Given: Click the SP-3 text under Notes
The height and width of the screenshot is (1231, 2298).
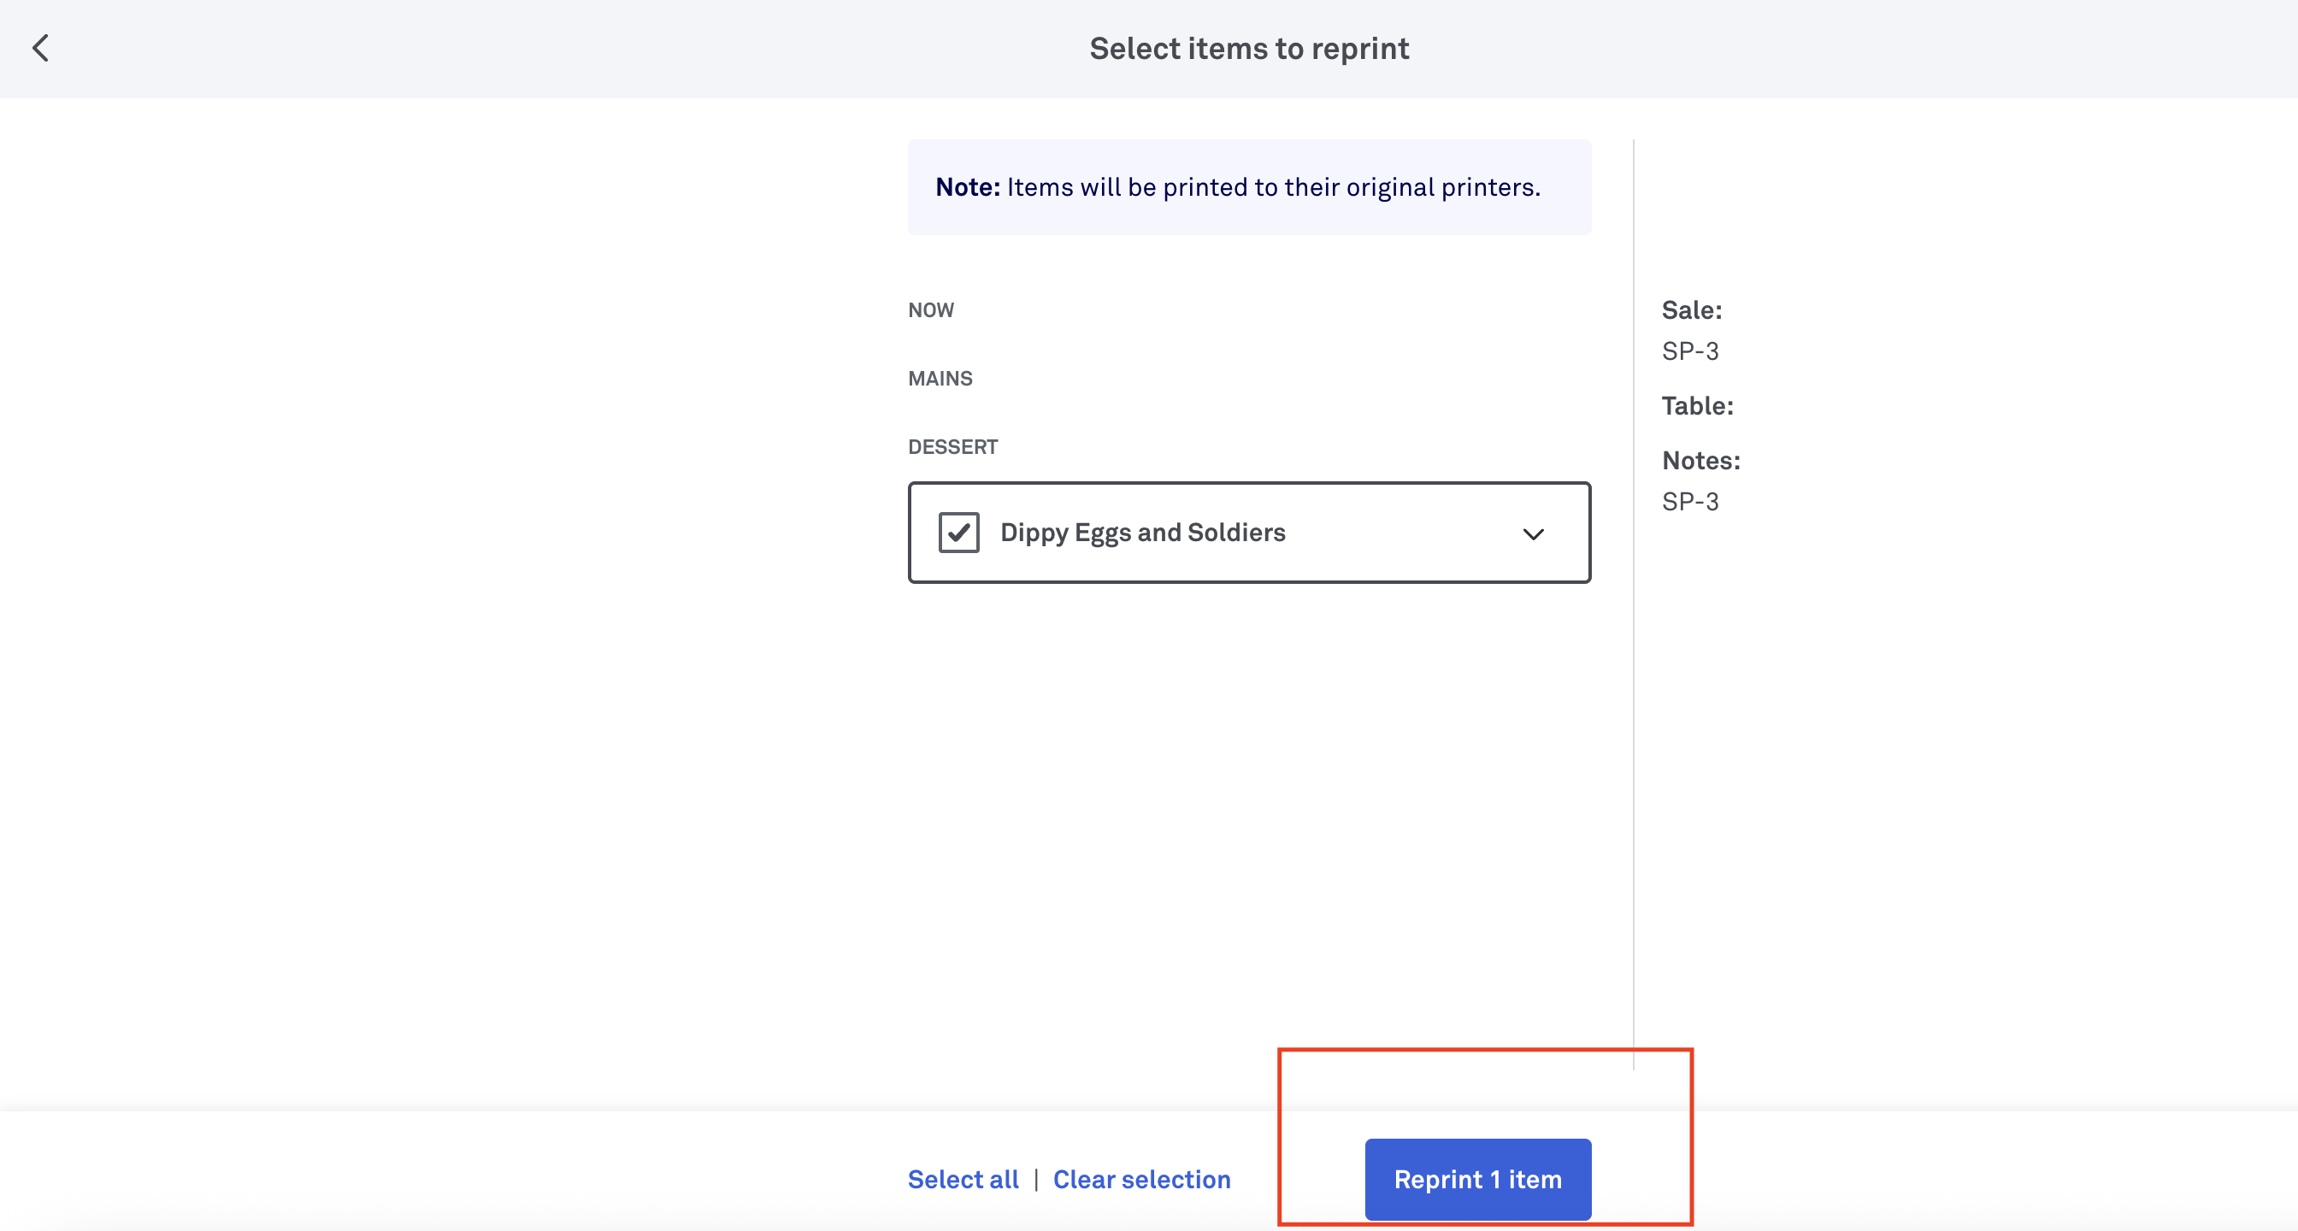Looking at the screenshot, I should pos(1688,501).
